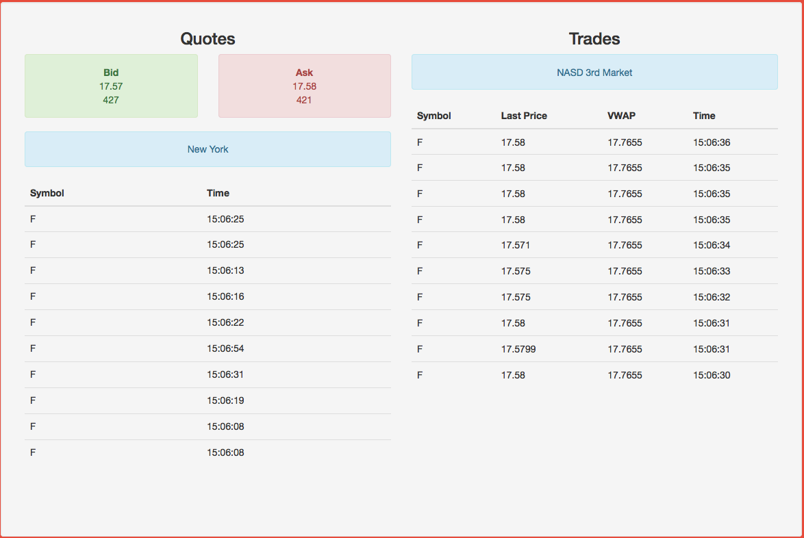The width and height of the screenshot is (804, 538).
Task: Select trade time 15:06:34
Action: pyautogui.click(x=712, y=246)
